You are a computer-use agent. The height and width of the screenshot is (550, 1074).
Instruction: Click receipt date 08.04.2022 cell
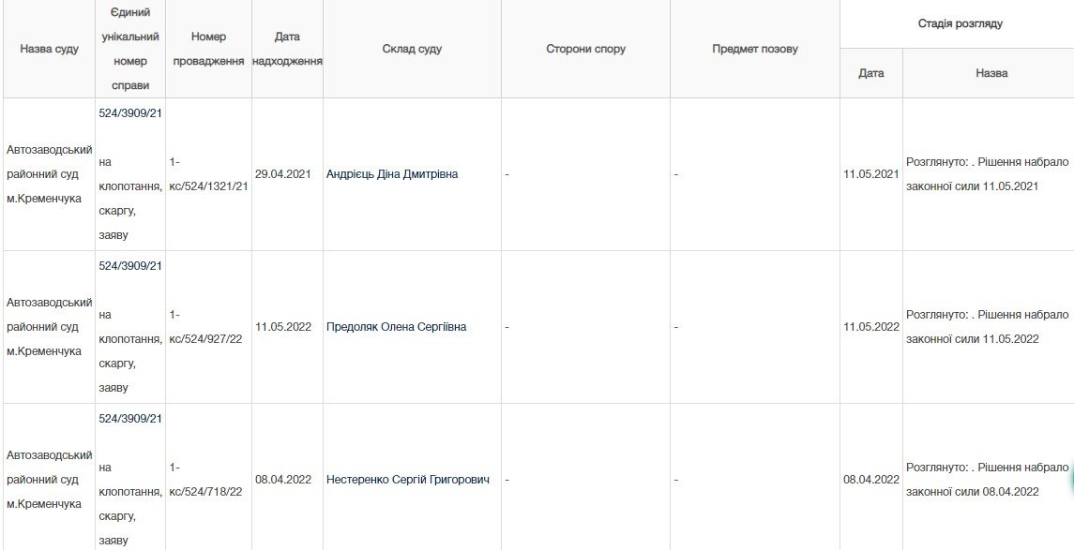pos(283,480)
